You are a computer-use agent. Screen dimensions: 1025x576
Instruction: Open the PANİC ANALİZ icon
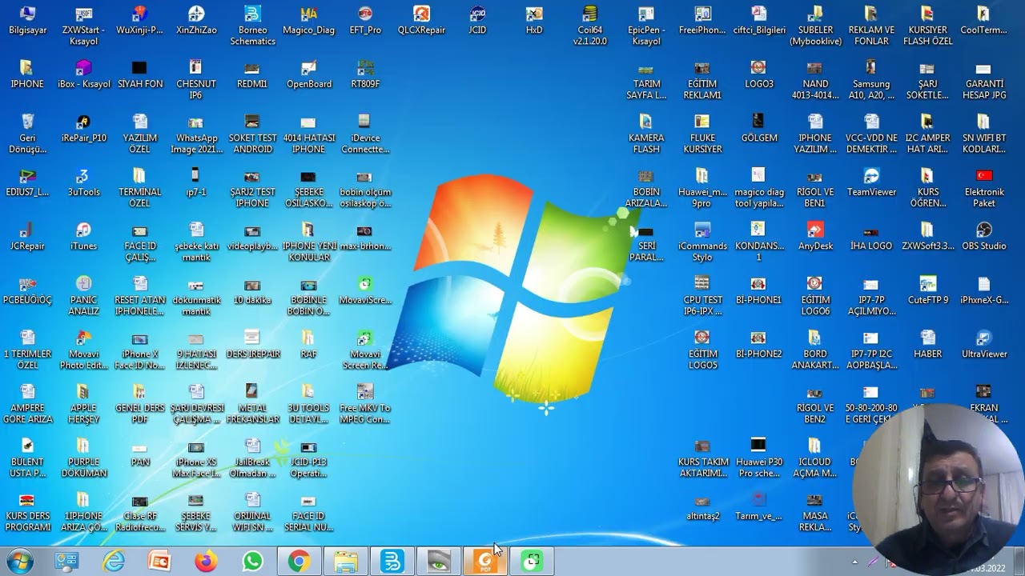(x=83, y=295)
